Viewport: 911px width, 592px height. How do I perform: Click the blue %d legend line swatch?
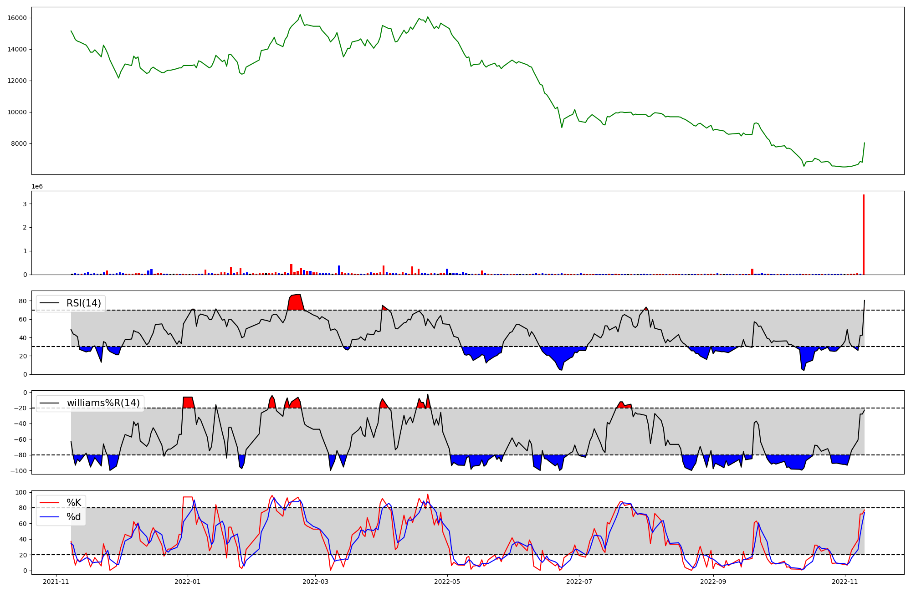pos(50,517)
